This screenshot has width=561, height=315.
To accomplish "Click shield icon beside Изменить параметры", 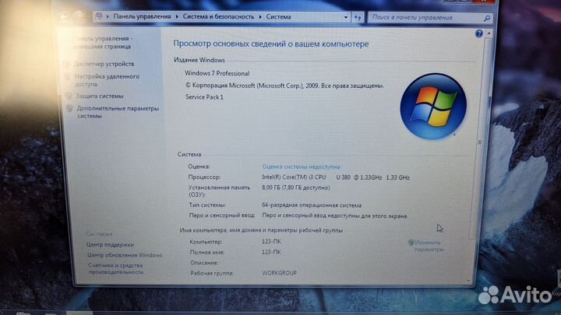I will 411,243.
